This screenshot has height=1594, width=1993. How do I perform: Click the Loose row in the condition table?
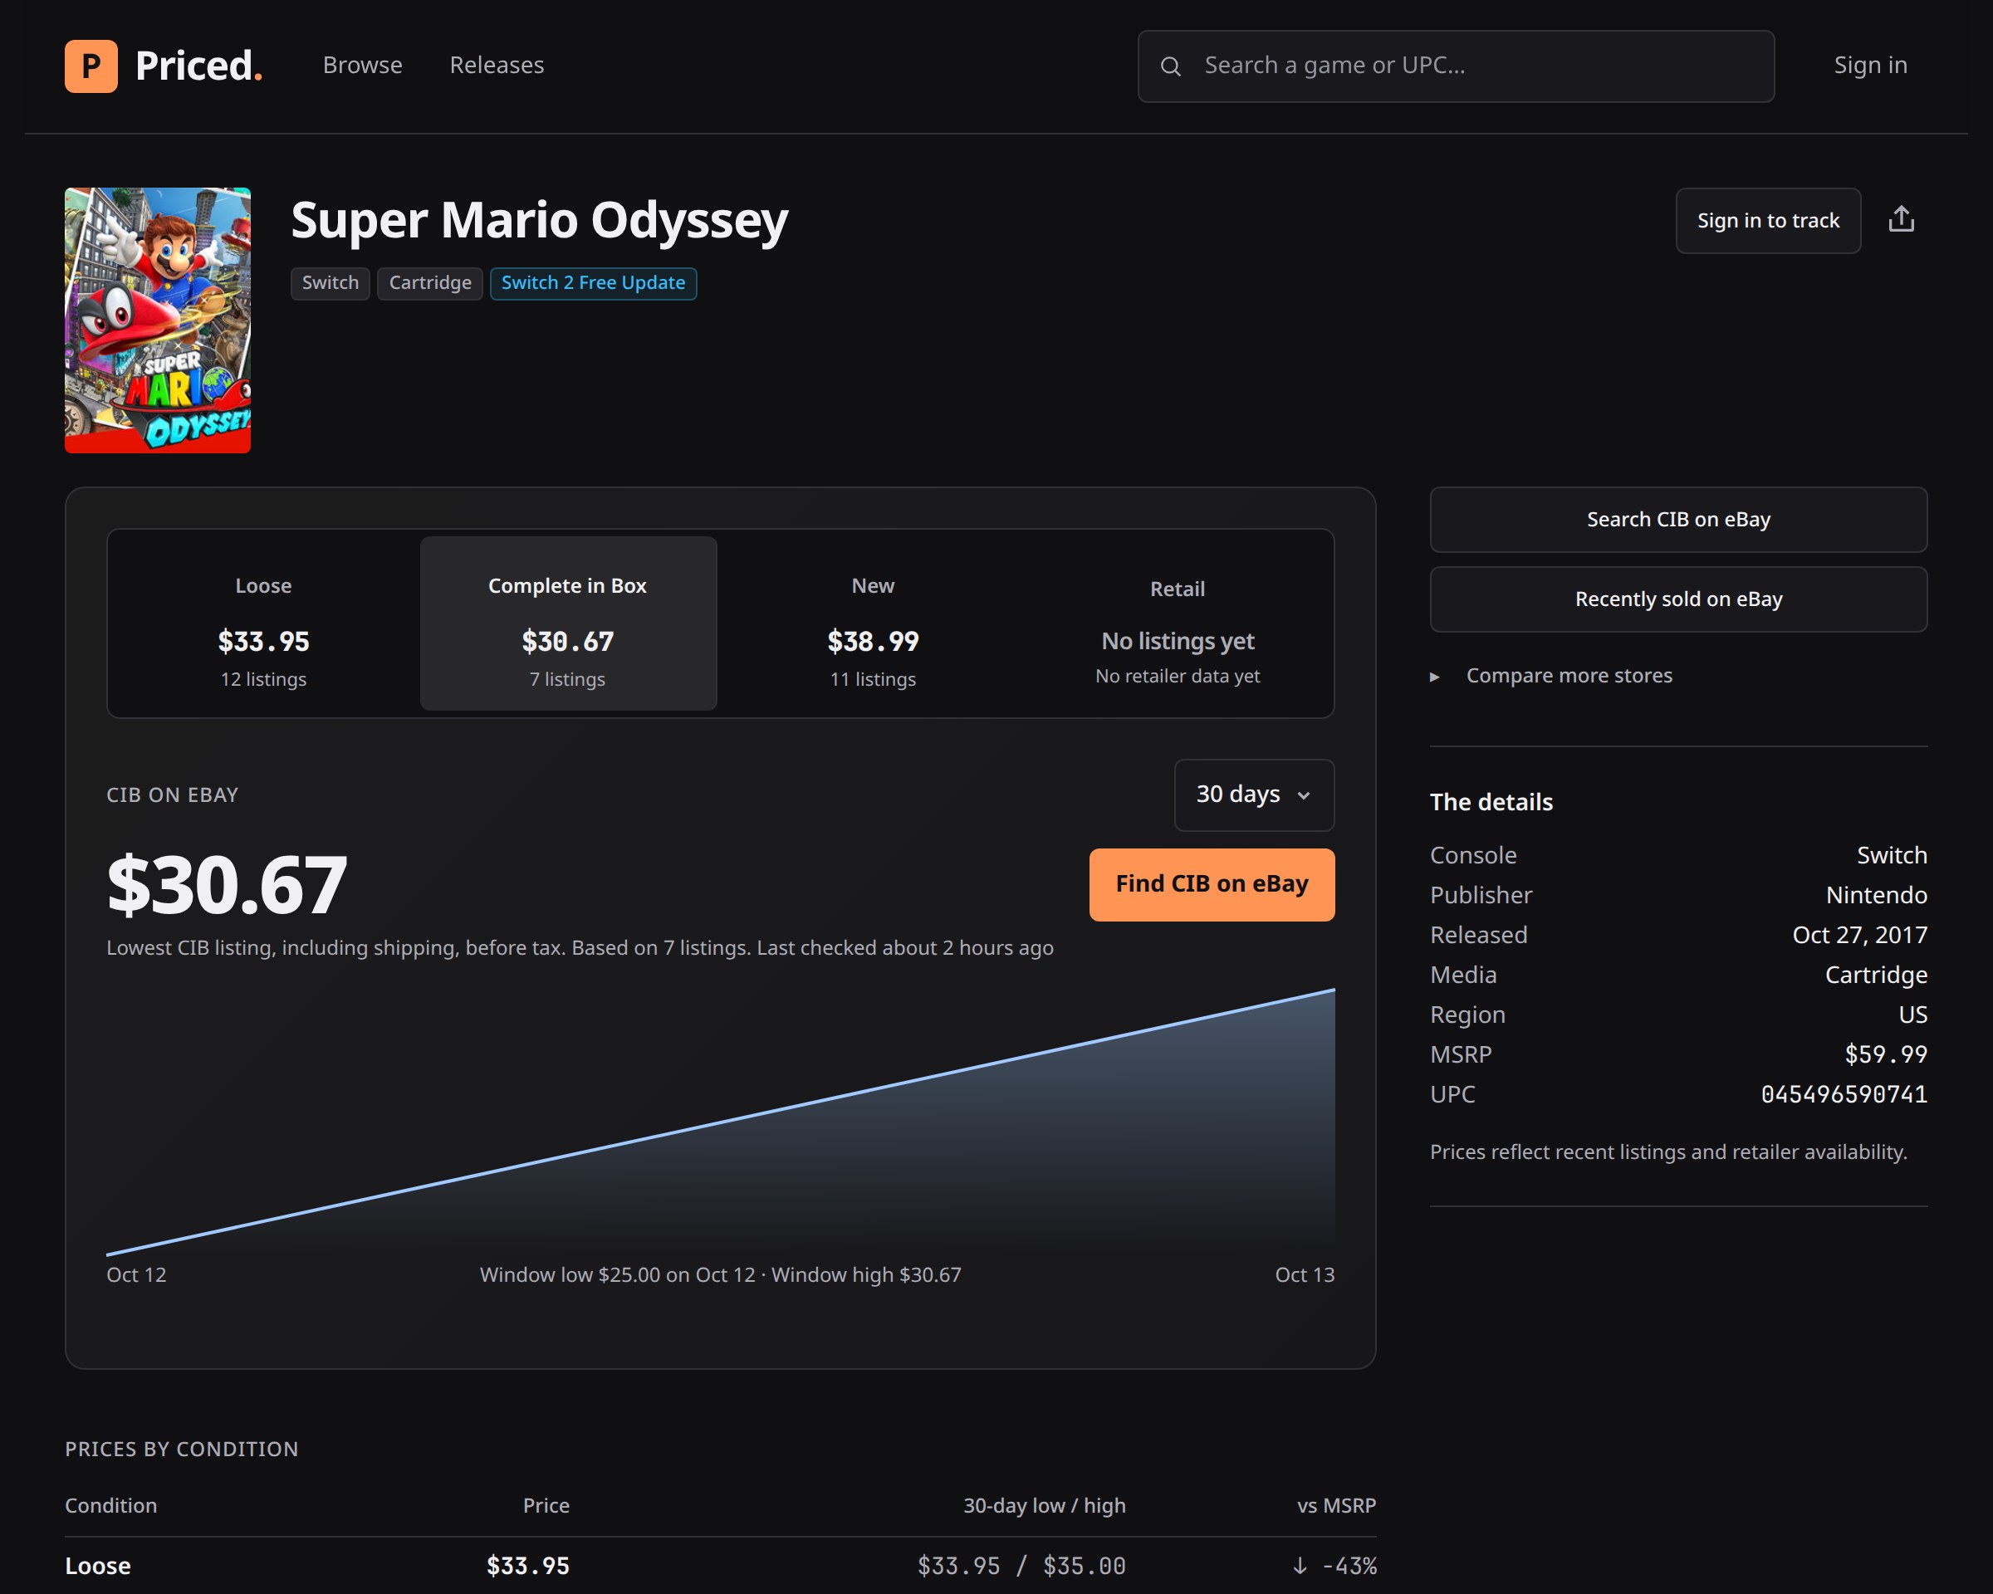point(720,1567)
